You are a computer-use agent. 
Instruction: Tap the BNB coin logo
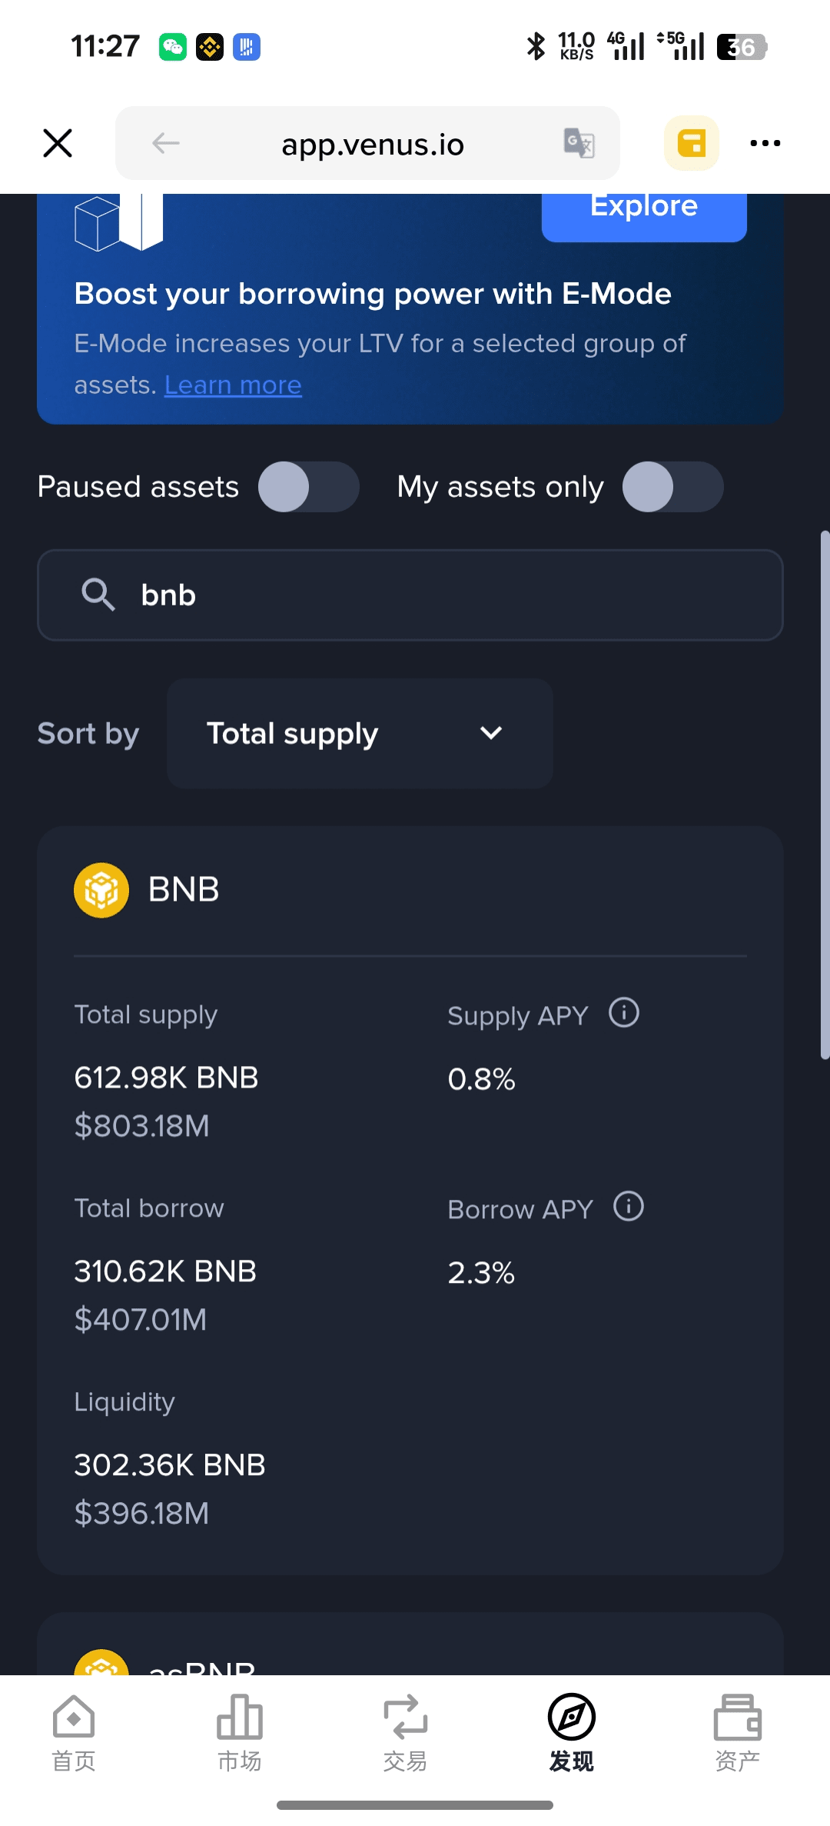point(101,890)
